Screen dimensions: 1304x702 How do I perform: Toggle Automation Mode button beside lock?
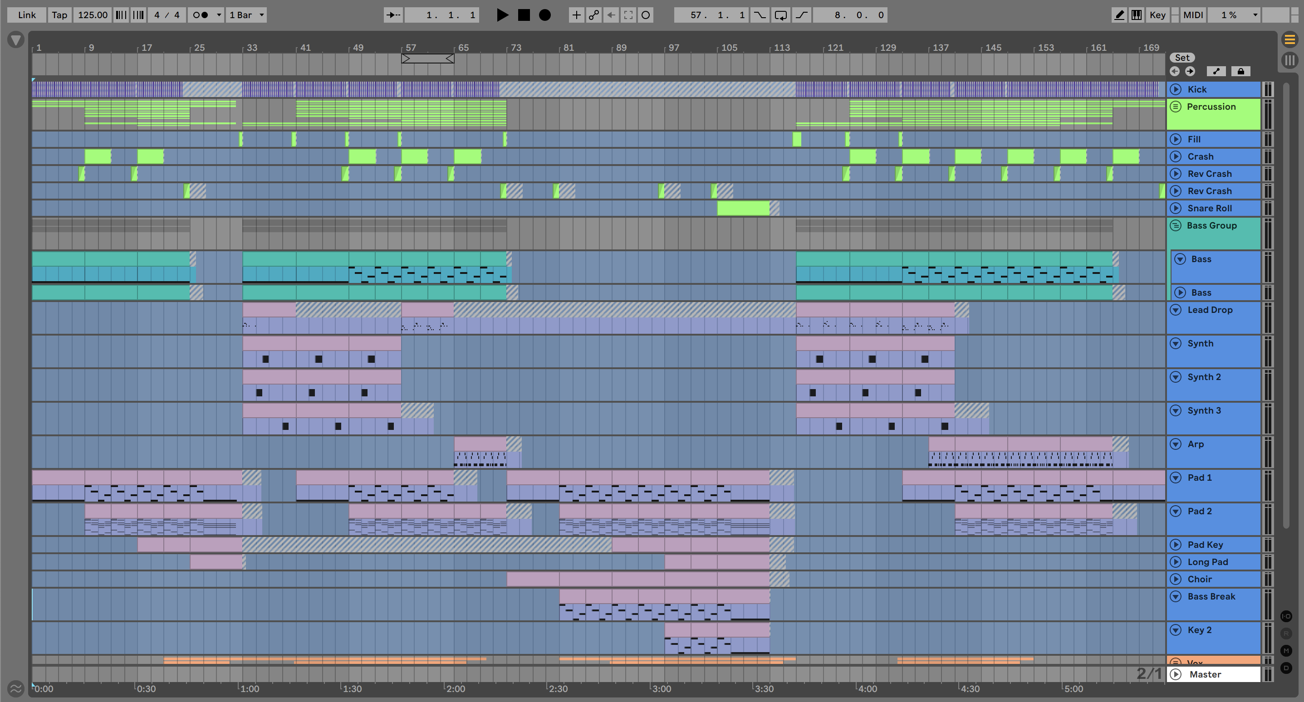point(1216,71)
